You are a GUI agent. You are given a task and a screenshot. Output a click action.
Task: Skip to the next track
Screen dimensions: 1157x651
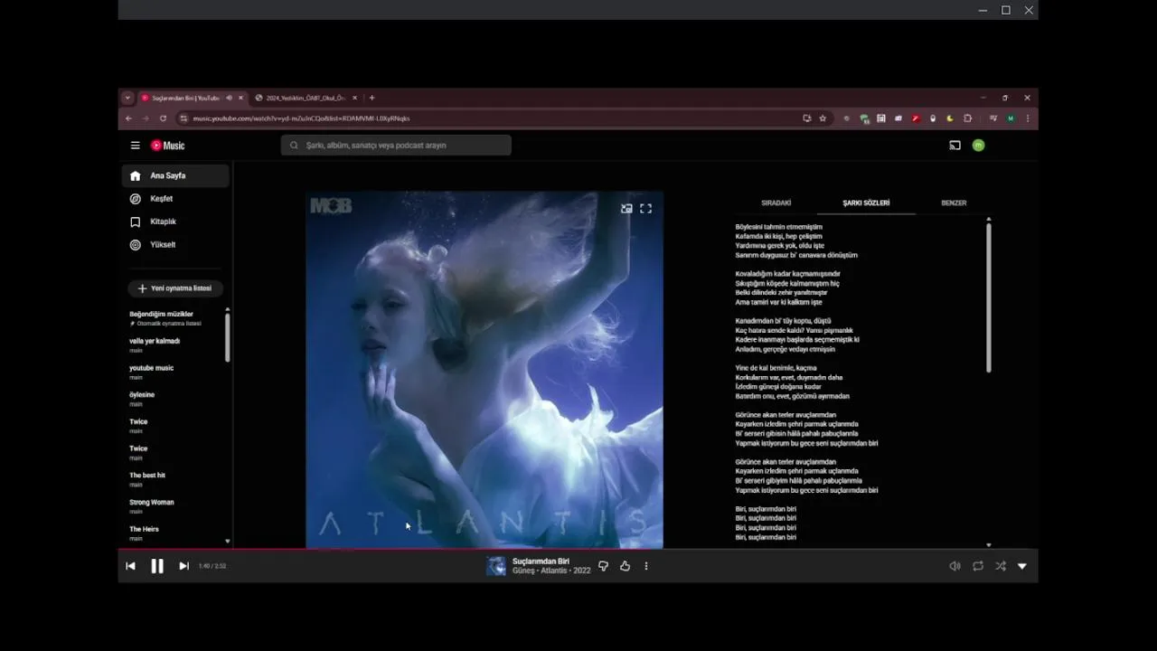(183, 566)
